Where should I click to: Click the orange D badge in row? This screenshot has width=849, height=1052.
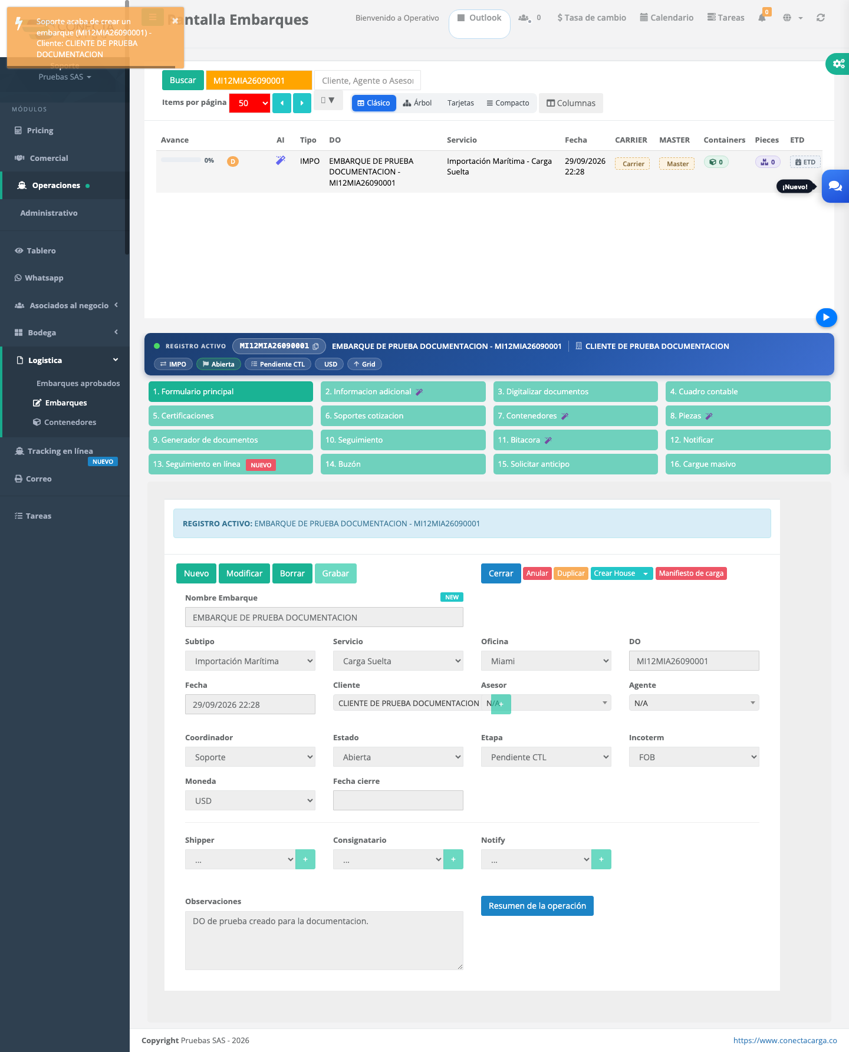233,161
